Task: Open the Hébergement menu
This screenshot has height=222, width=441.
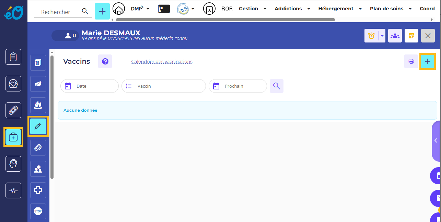Action: point(340,9)
